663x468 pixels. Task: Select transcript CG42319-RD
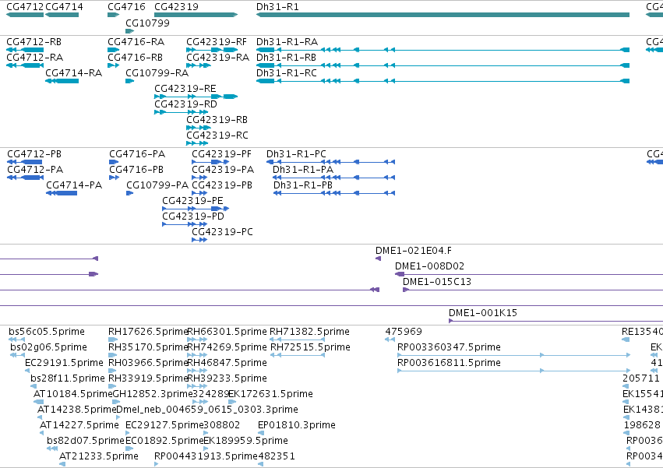coord(185,104)
